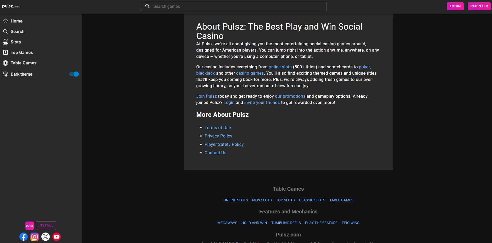Click the pink pulsz app icon
This screenshot has width=492, height=243.
(30, 225)
